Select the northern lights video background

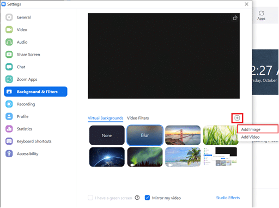point(145,157)
